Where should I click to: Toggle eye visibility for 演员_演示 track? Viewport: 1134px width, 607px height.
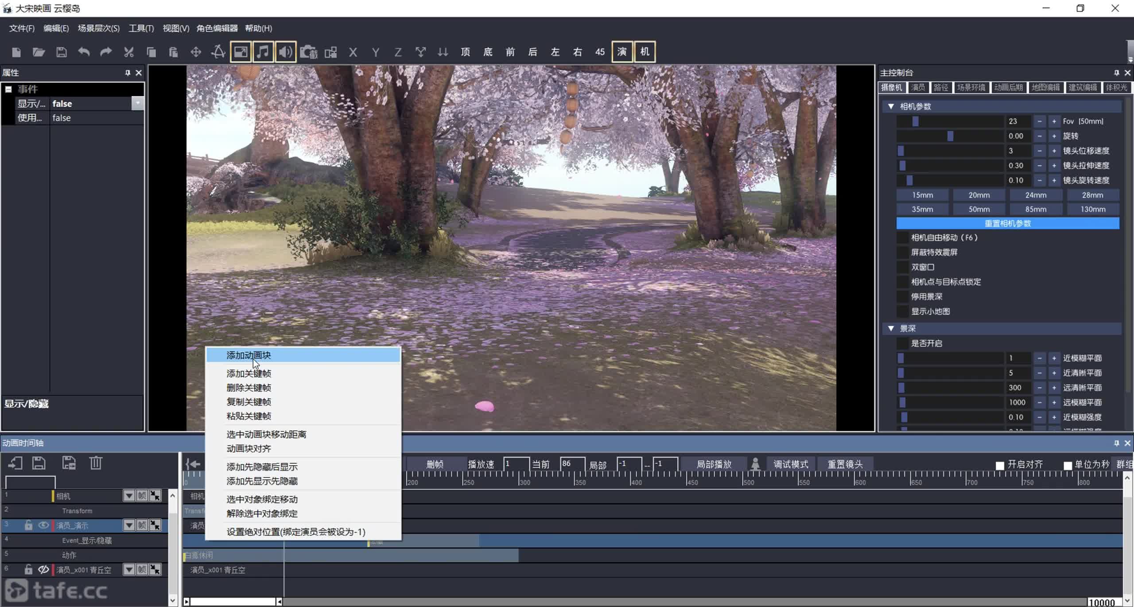pyautogui.click(x=43, y=525)
